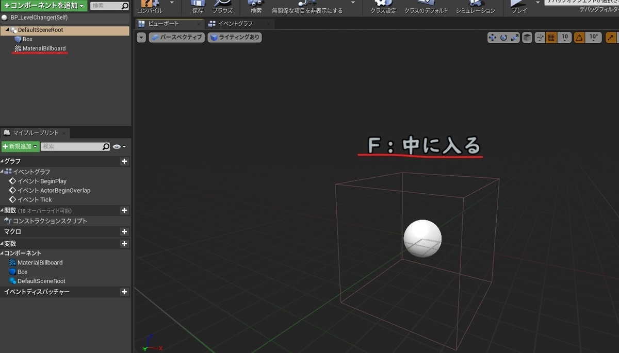Open the grid snap value 10 dropdown
619x353 pixels.
(x=564, y=38)
